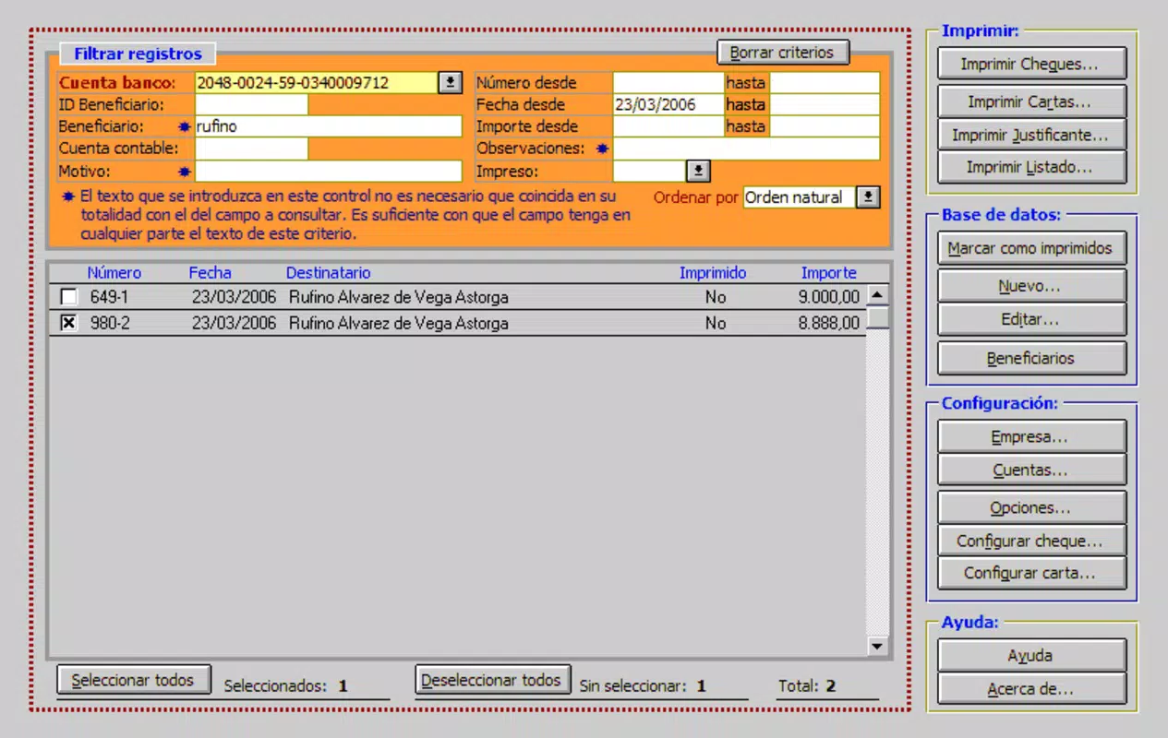Click the Importe hasta input field
This screenshot has width=1168, height=738.
point(825,126)
